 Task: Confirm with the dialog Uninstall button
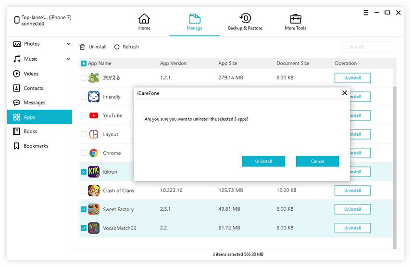tap(263, 161)
